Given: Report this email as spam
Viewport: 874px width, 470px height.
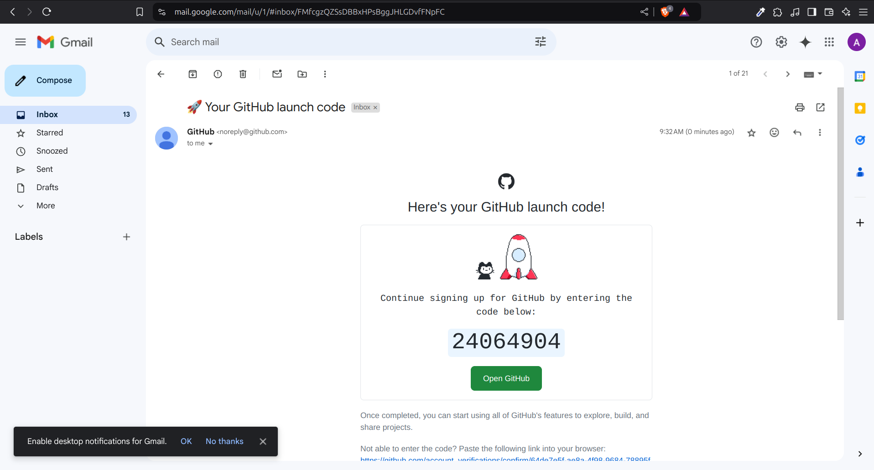Looking at the screenshot, I should (218, 74).
